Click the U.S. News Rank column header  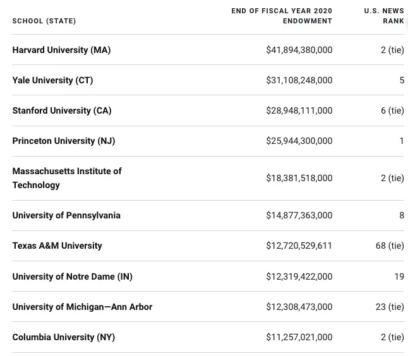[x=384, y=16]
